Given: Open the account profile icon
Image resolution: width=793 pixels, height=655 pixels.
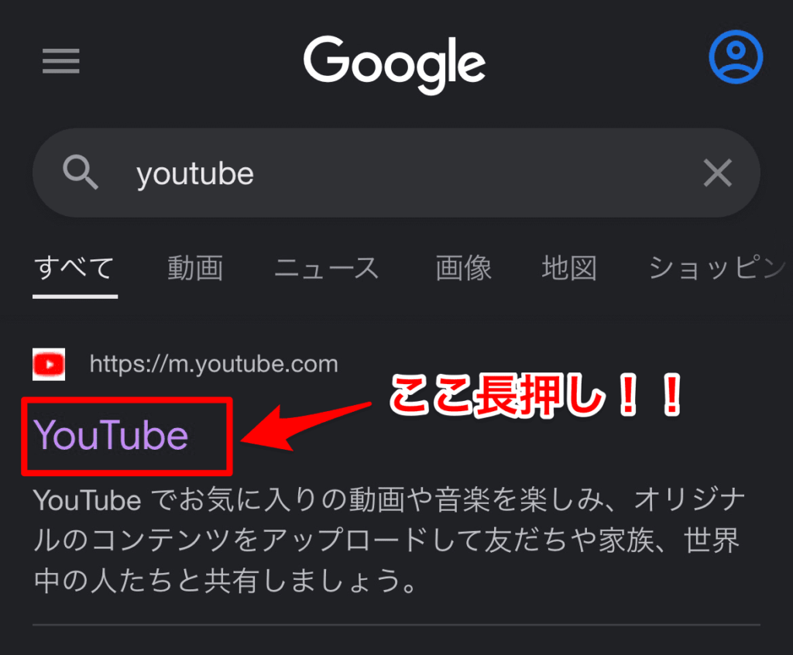Looking at the screenshot, I should tap(736, 57).
